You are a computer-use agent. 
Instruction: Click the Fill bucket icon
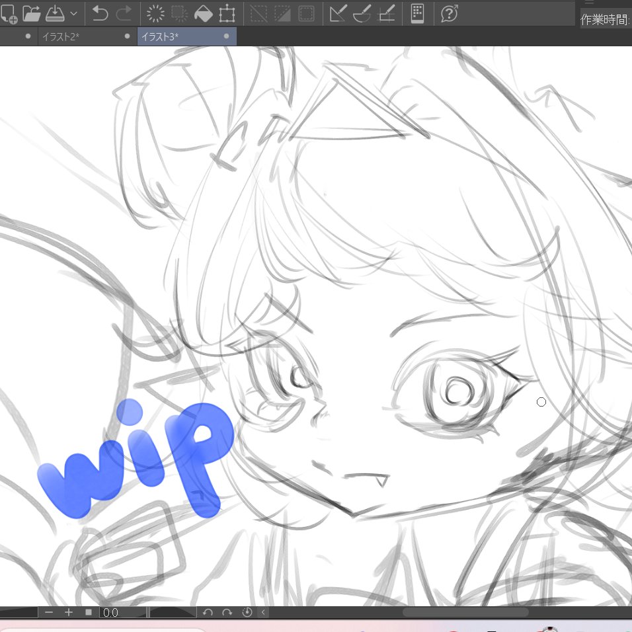(x=204, y=13)
